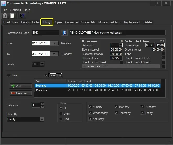Image resolution: width=173 pixels, height=145 pixels.
Task: Select the Primetime slot row
Action: click(42, 90)
